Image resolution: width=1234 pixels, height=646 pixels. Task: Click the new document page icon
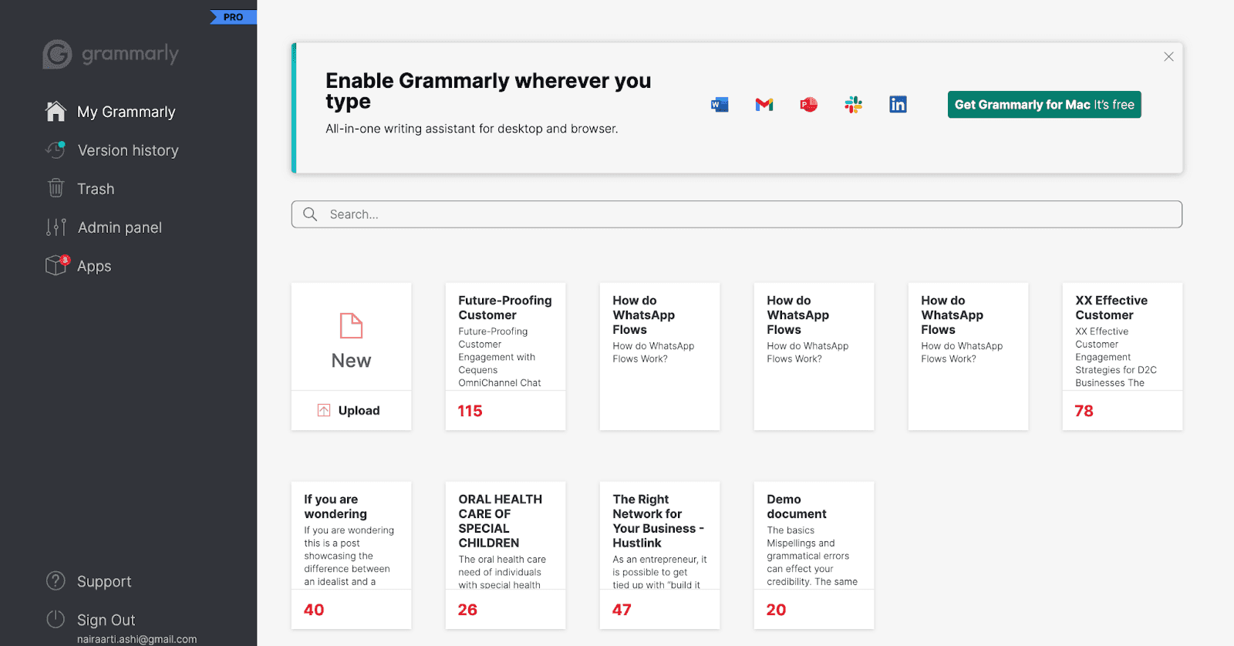351,325
